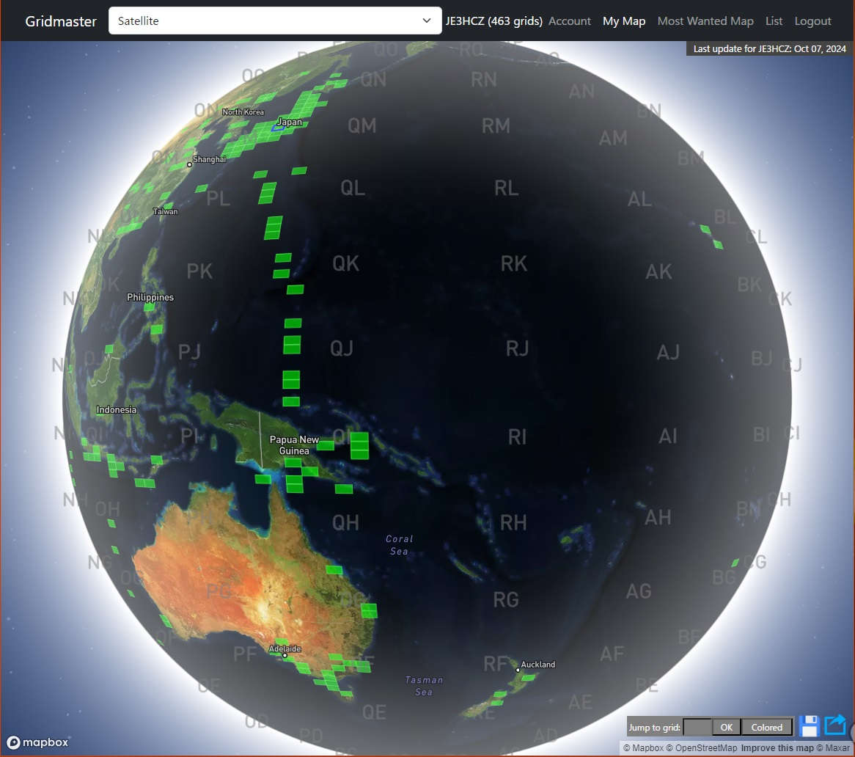Click the Shanghai city marker
The width and height of the screenshot is (855, 757).
click(189, 164)
